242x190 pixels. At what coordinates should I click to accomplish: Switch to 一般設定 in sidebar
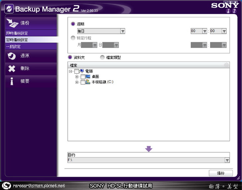[x=13, y=47]
